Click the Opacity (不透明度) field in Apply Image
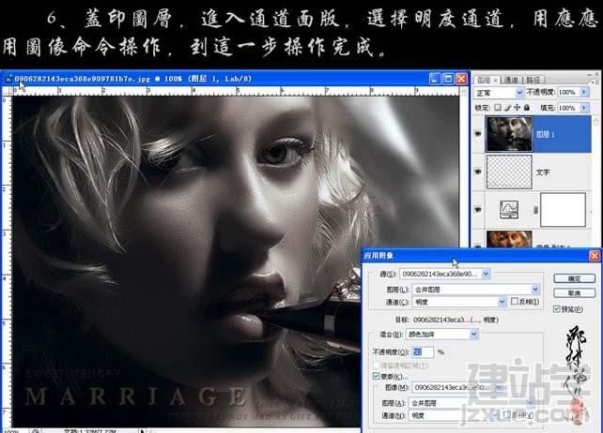 [x=423, y=351]
